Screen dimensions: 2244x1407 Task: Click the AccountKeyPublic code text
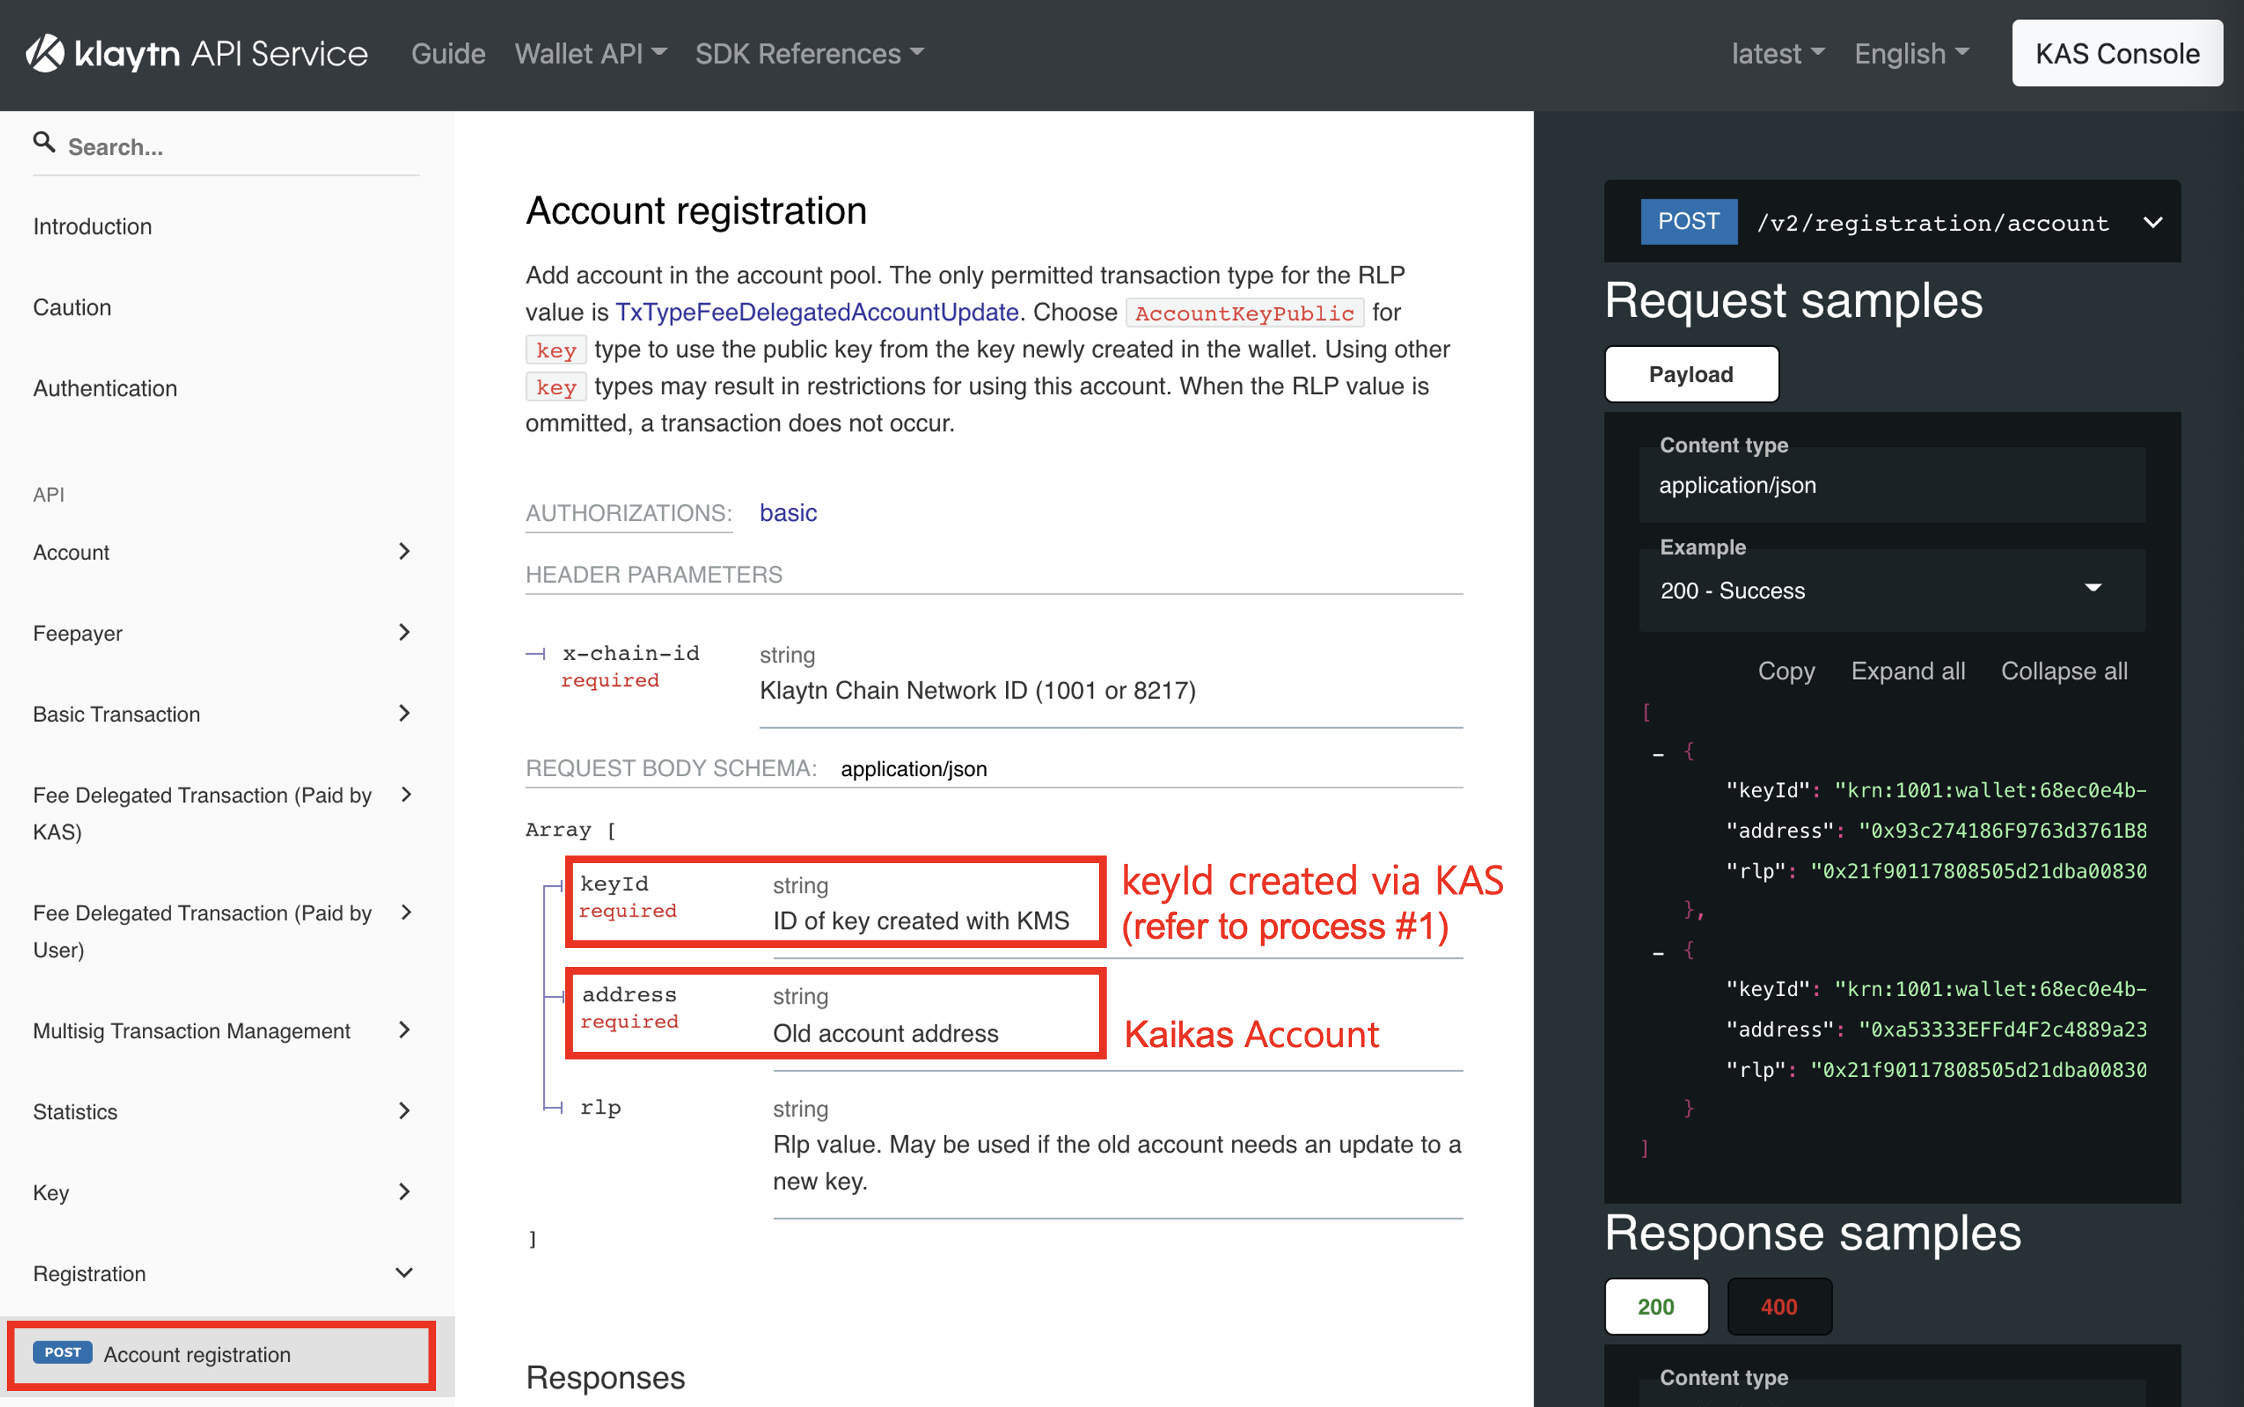[1245, 312]
